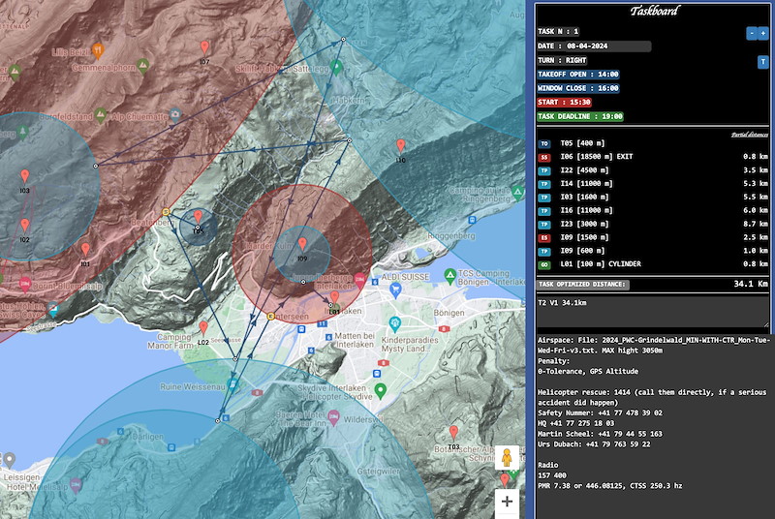Zoom in the map with plus button
775x519 pixels.
[x=507, y=502]
